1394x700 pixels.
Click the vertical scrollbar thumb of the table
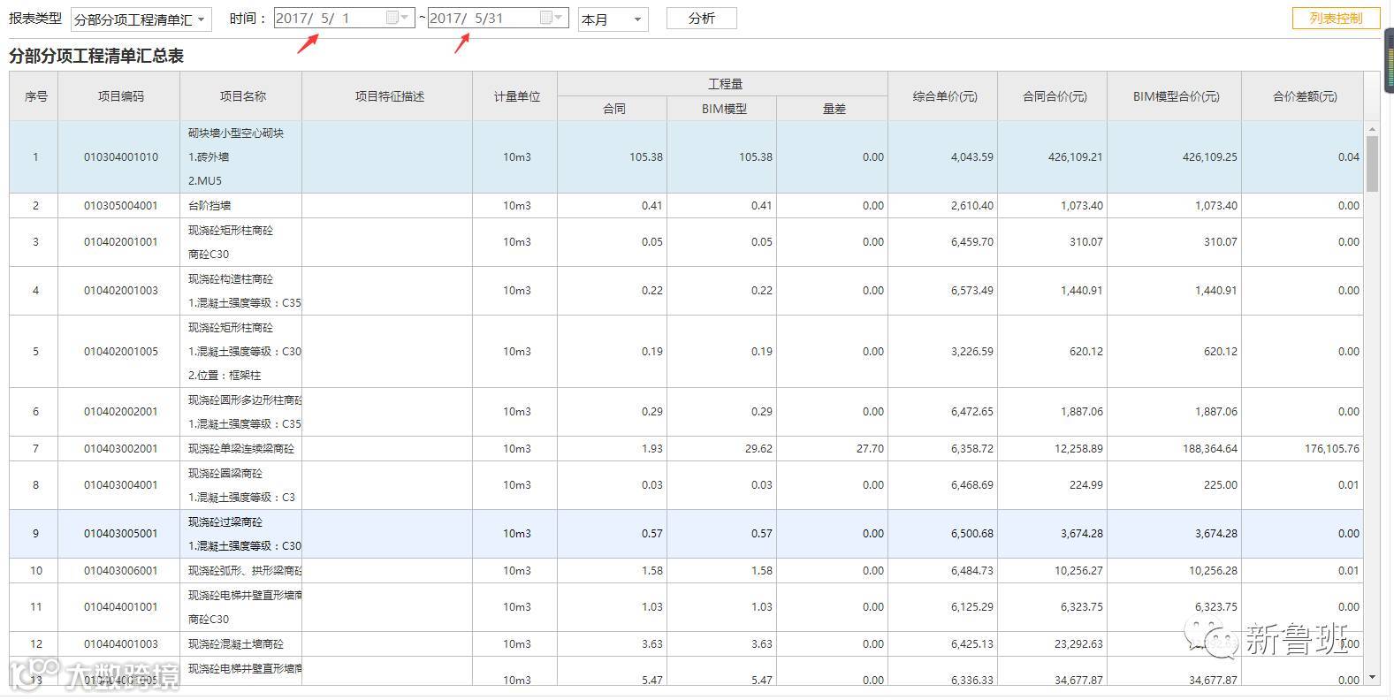(x=1372, y=164)
